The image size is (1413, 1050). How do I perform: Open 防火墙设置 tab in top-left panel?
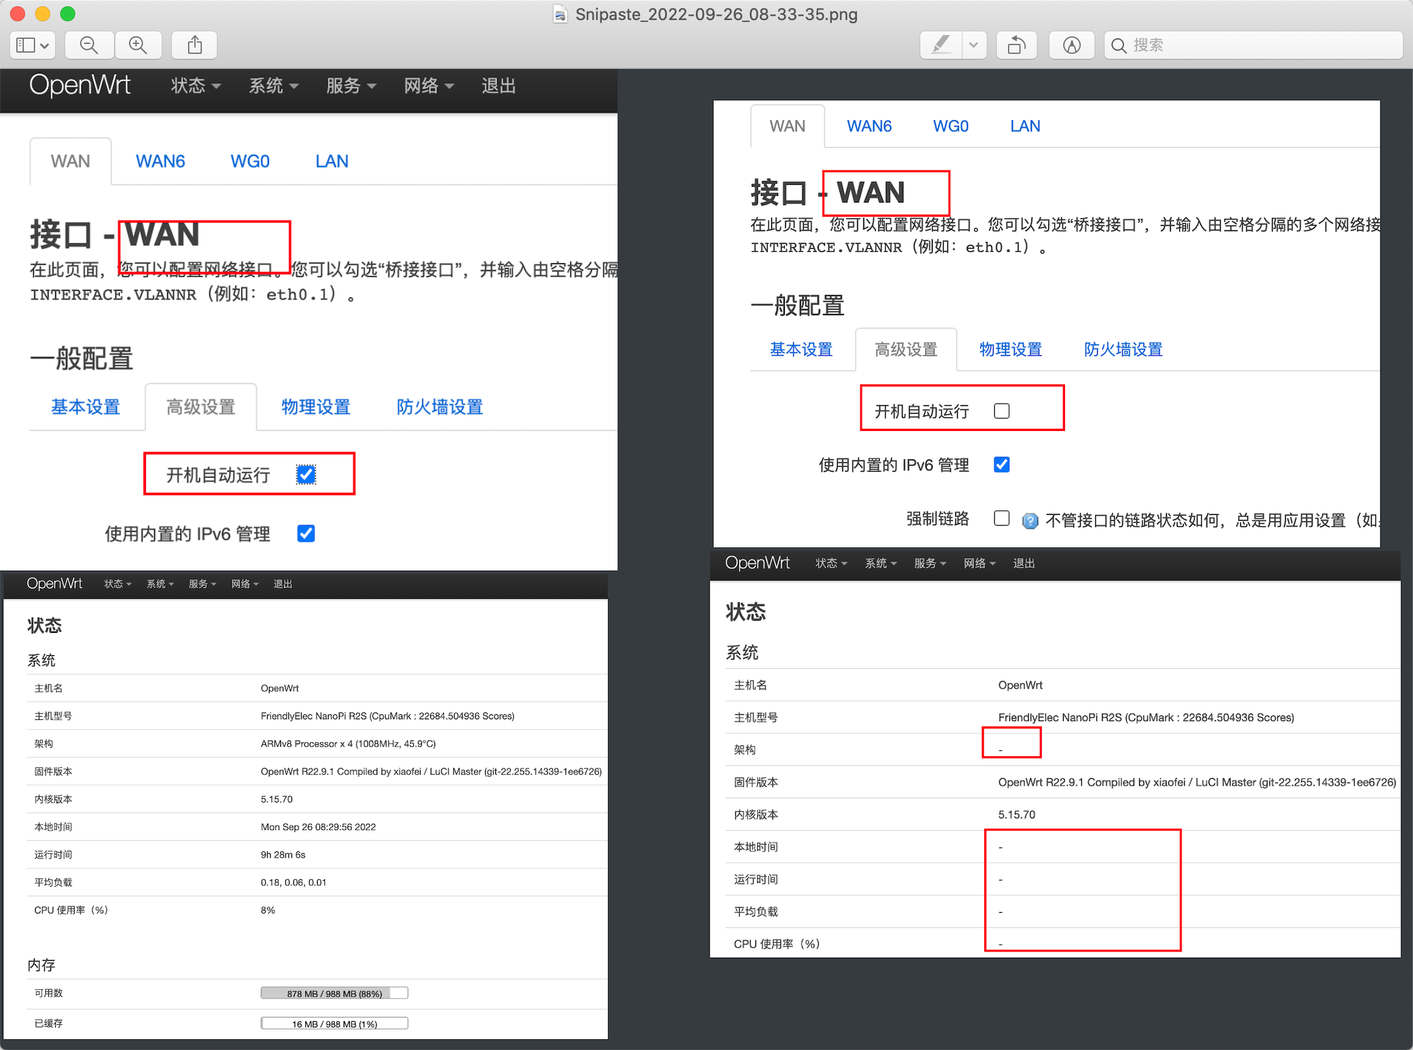point(439,407)
